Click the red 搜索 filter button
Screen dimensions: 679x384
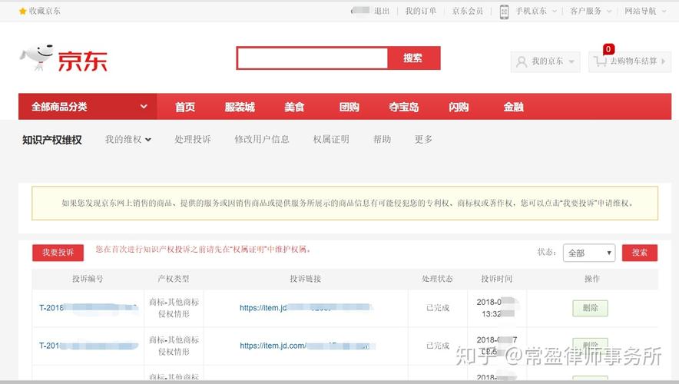(x=640, y=253)
